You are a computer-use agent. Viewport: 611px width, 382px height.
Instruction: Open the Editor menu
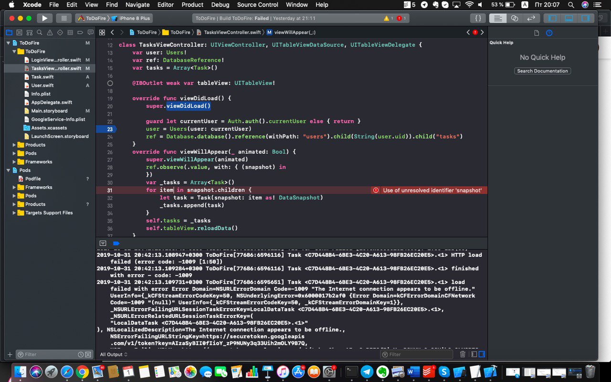pyautogui.click(x=166, y=5)
